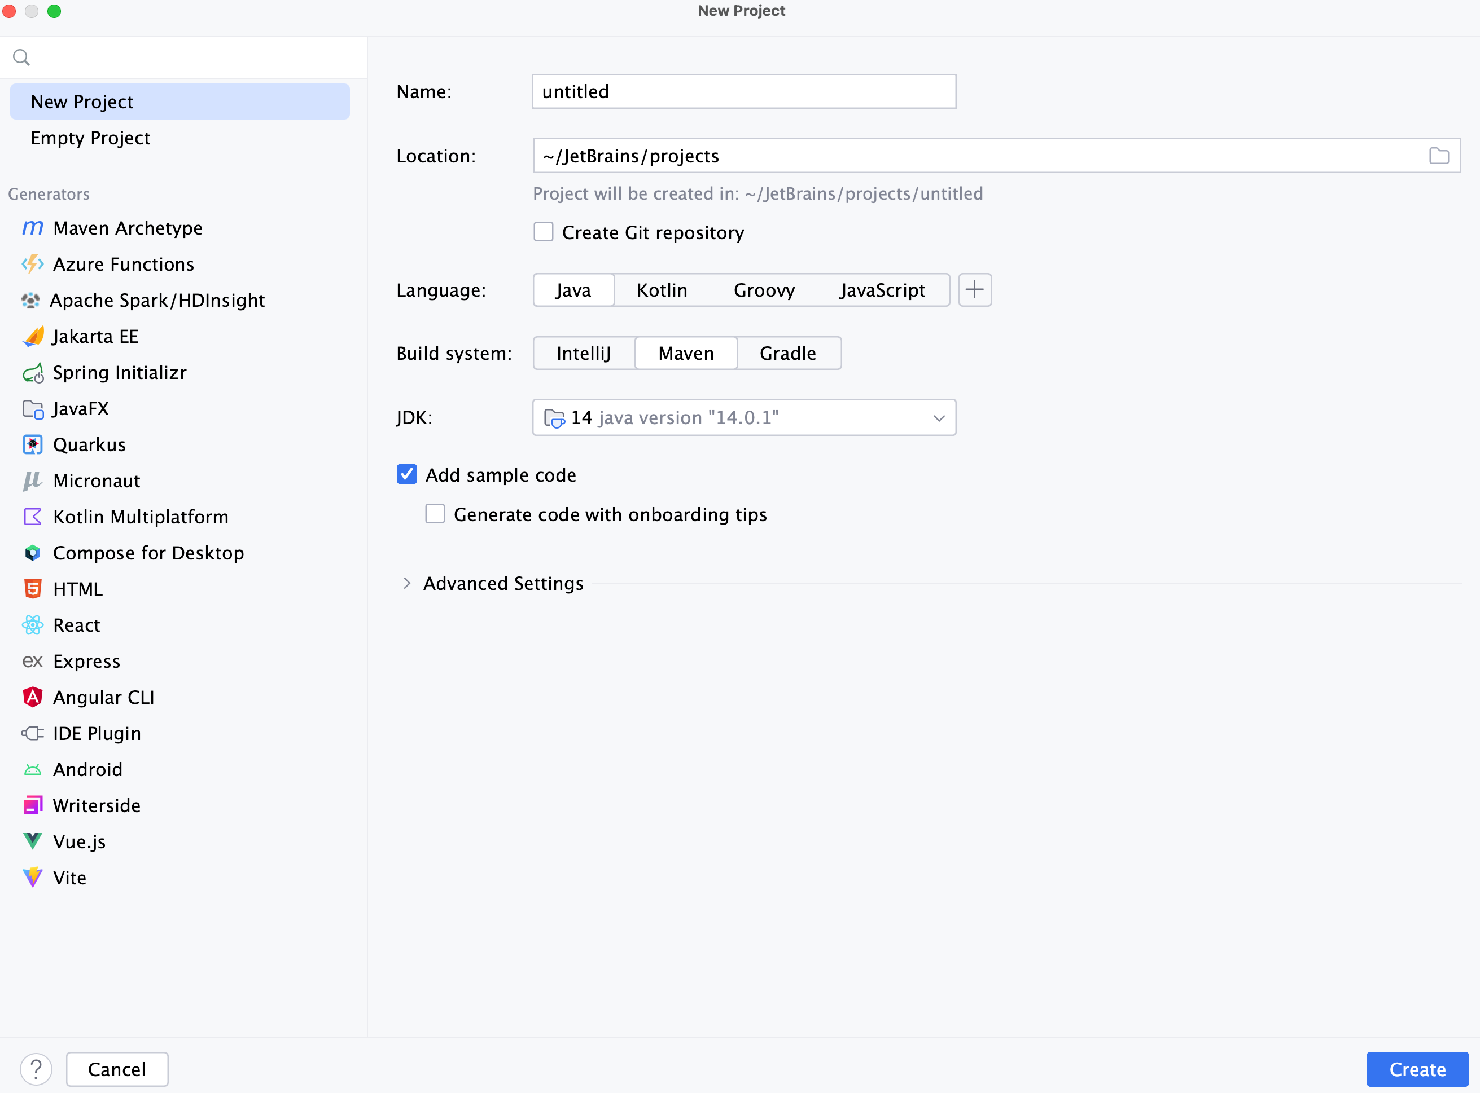
Task: Select the Angular CLI logo icon
Action: pyautogui.click(x=32, y=697)
